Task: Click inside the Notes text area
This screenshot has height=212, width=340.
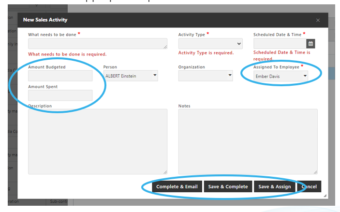Action: 247,141
